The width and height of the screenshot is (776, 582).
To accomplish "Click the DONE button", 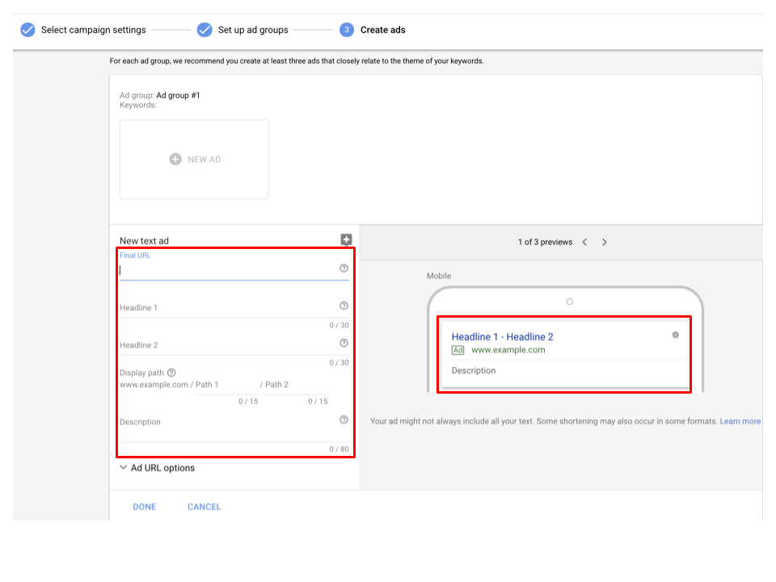I will point(145,507).
